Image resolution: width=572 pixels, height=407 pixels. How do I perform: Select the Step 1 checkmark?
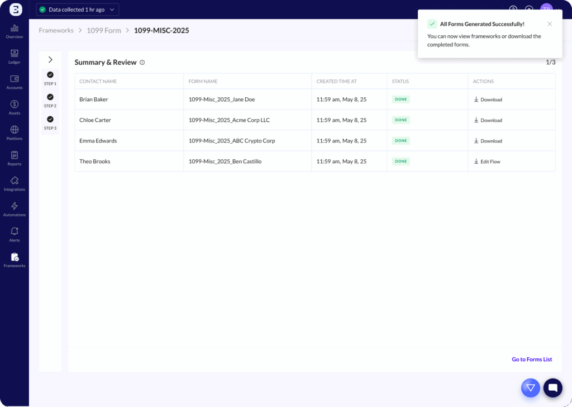pos(50,75)
